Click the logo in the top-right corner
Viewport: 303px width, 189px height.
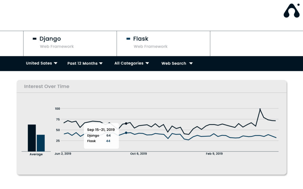pos(291,11)
